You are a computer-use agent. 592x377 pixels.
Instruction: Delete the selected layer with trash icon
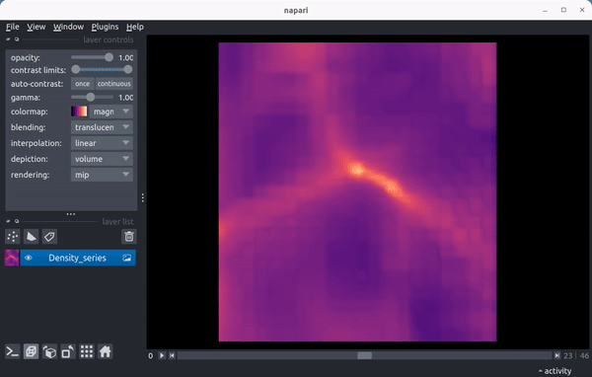[x=129, y=237]
